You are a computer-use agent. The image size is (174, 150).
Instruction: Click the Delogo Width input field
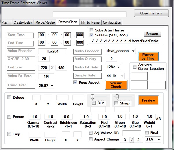tap(62, 97)
